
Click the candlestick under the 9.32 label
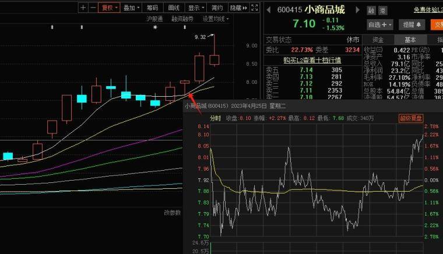point(215,60)
